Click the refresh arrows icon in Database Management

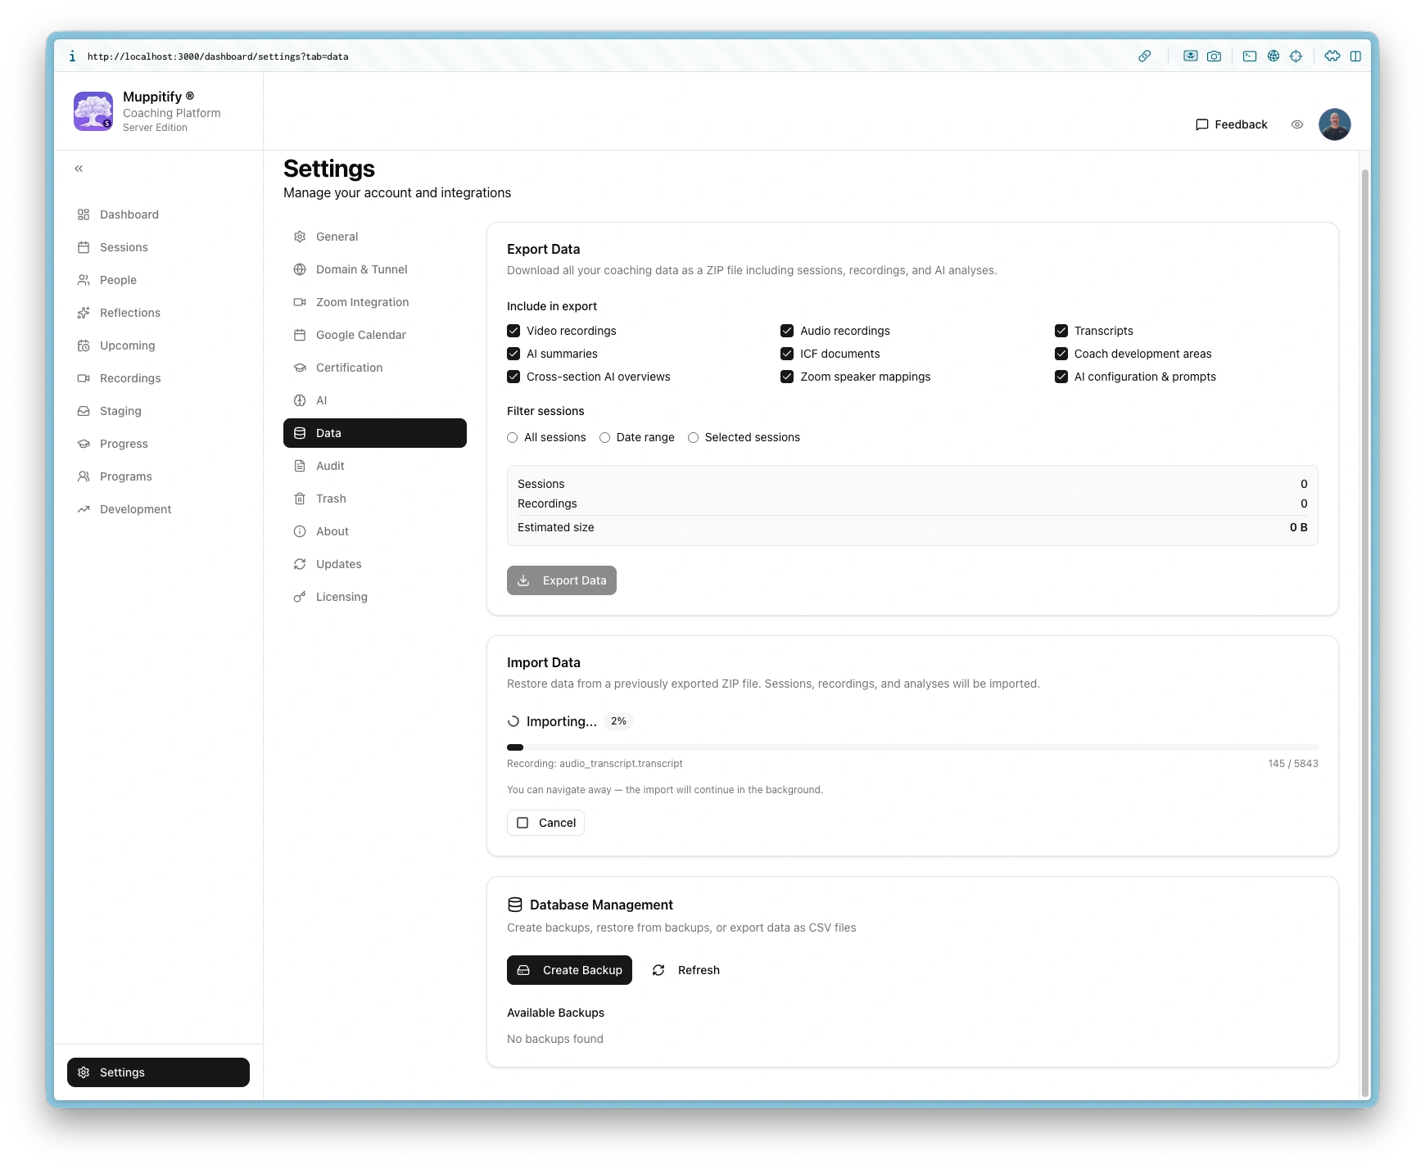pyautogui.click(x=658, y=970)
